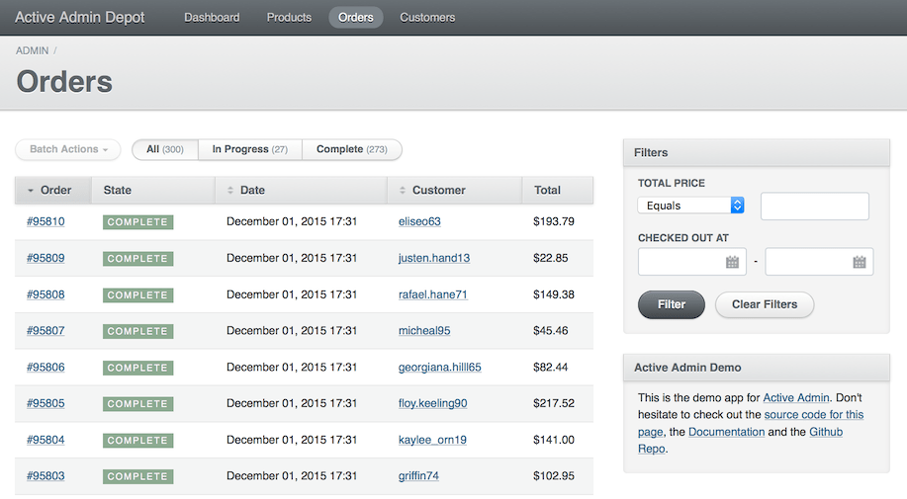907x499 pixels.
Task: View customer rafael.hane71
Action: [432, 294]
